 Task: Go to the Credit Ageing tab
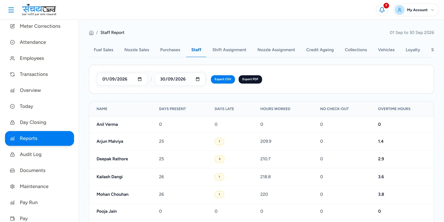click(320, 50)
